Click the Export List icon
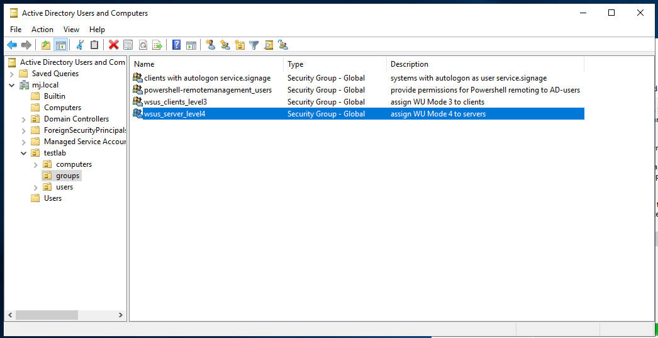 point(157,45)
